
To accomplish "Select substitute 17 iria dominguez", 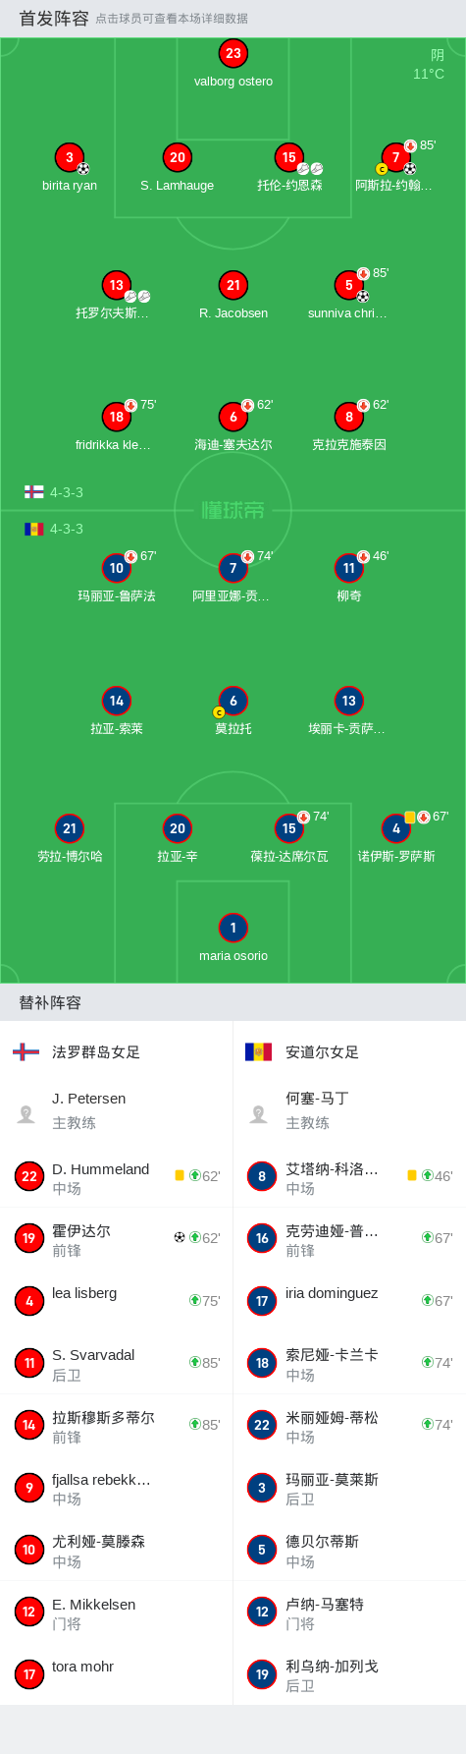I will click(x=349, y=1300).
